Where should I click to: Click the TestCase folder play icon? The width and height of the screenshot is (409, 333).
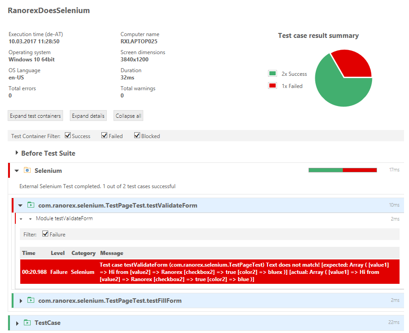(27, 323)
